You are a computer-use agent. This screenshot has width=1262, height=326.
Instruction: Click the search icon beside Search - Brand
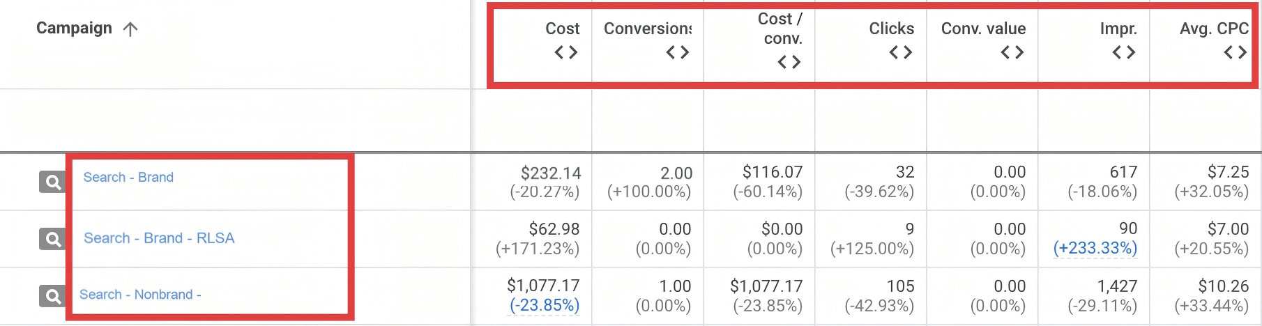pos(52,183)
